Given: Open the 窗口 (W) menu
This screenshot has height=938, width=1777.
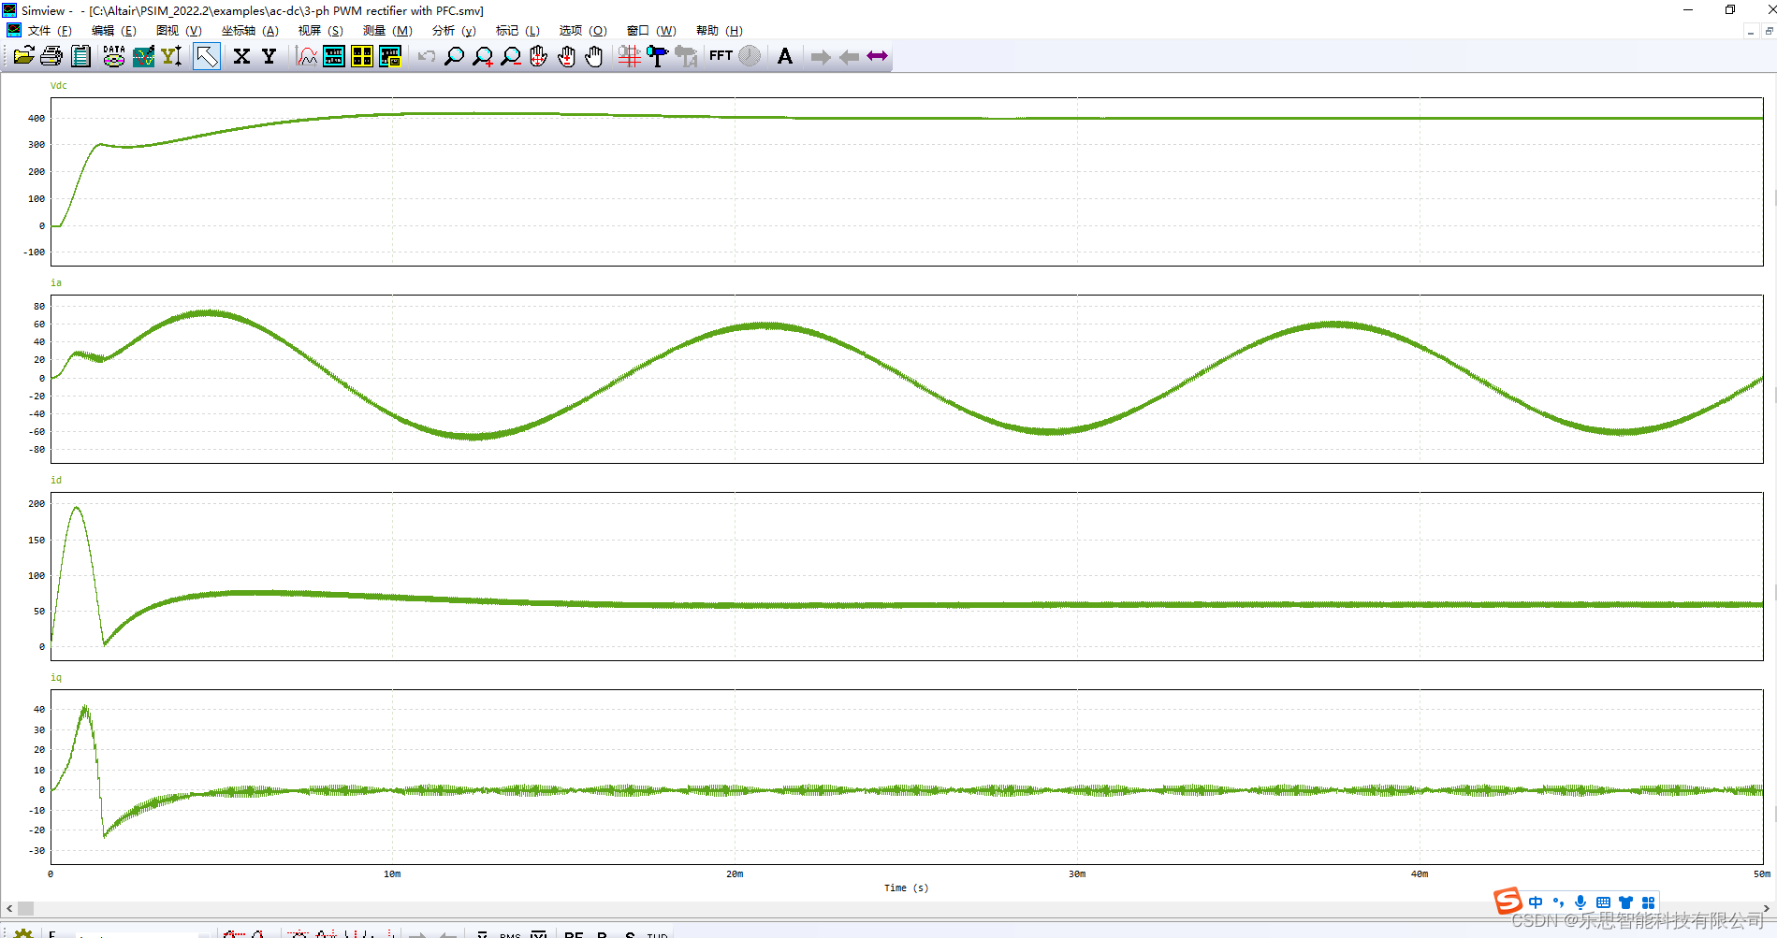Looking at the screenshot, I should coord(651,31).
